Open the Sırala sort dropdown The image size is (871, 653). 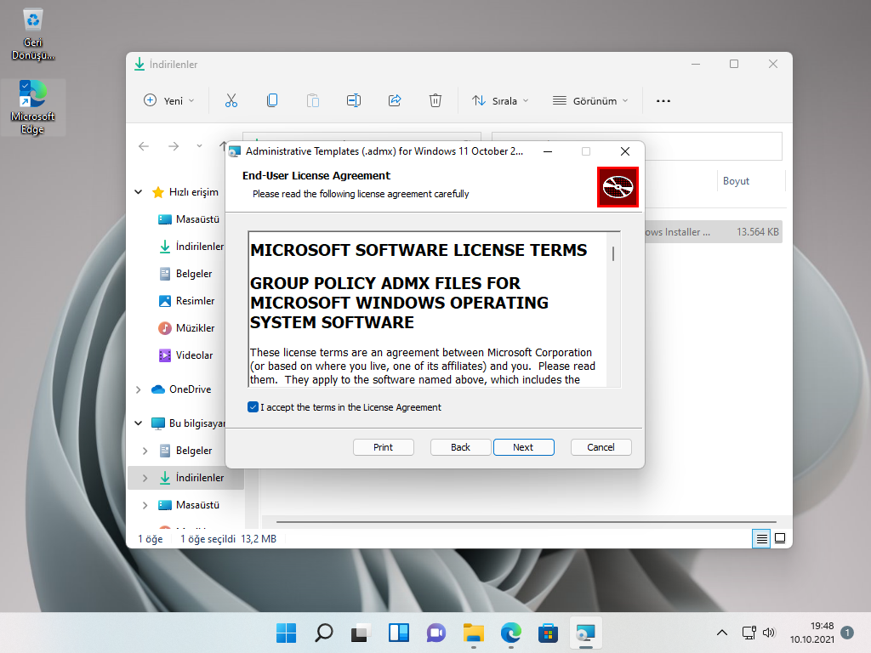[x=500, y=100]
